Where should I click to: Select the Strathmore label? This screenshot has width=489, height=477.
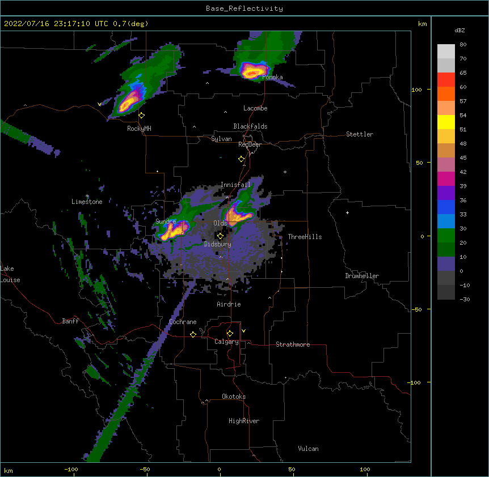coord(293,344)
